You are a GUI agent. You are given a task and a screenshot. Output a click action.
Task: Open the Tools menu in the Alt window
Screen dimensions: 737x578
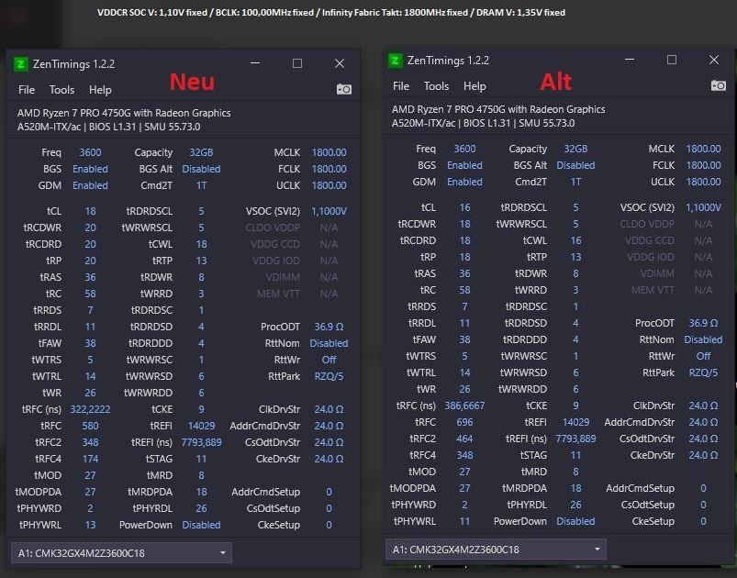click(436, 86)
